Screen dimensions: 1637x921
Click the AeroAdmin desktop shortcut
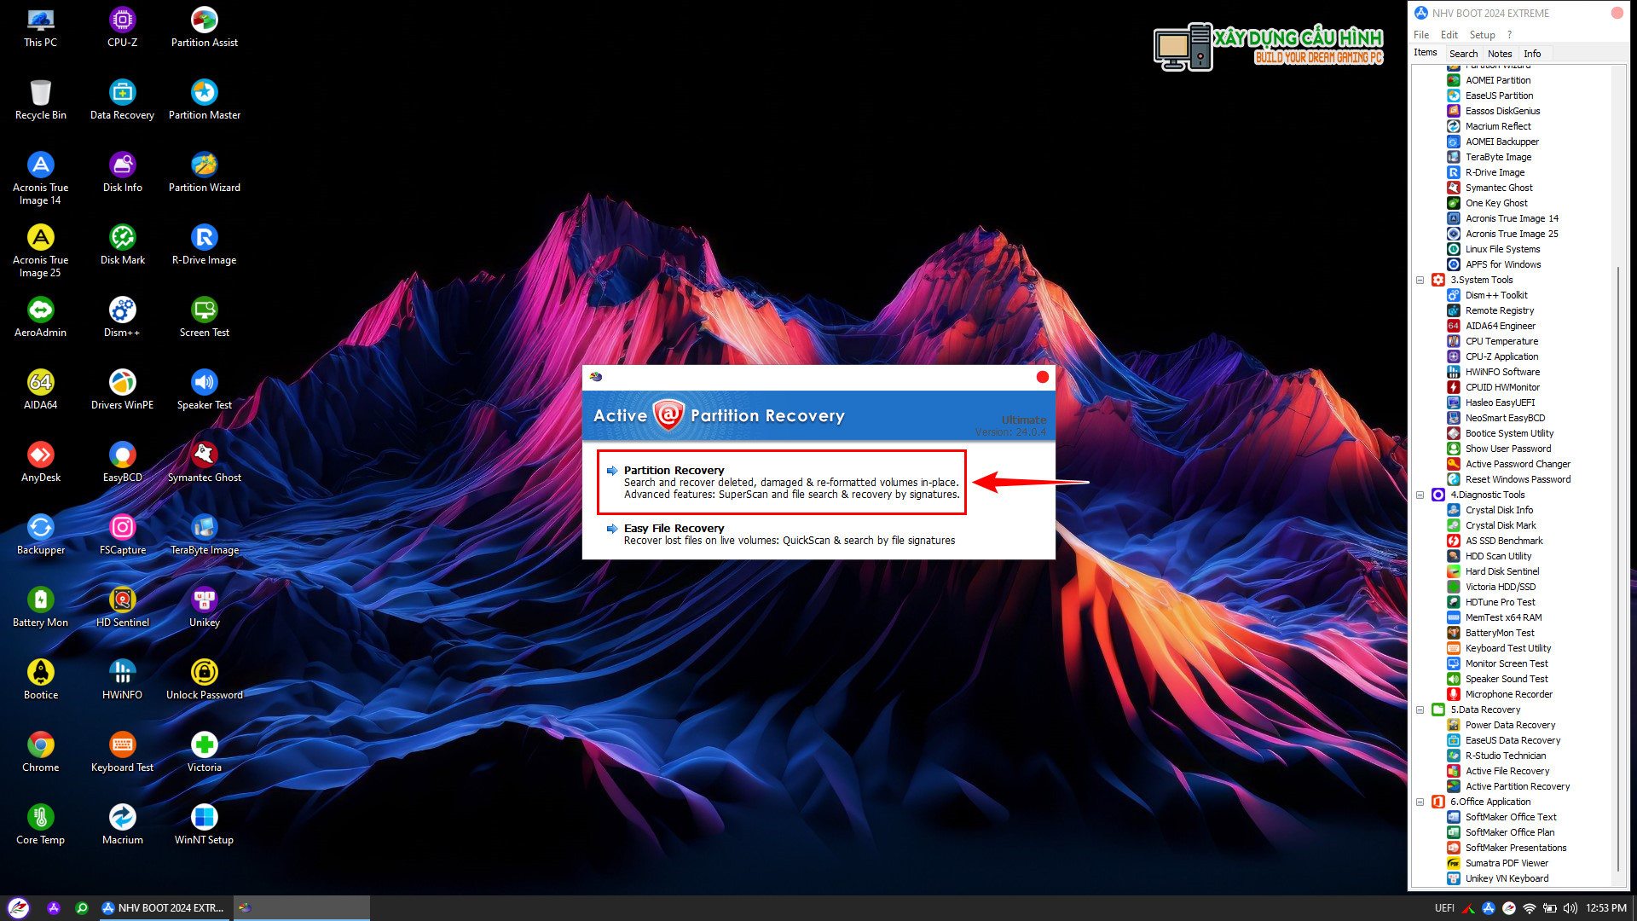pyautogui.click(x=40, y=316)
